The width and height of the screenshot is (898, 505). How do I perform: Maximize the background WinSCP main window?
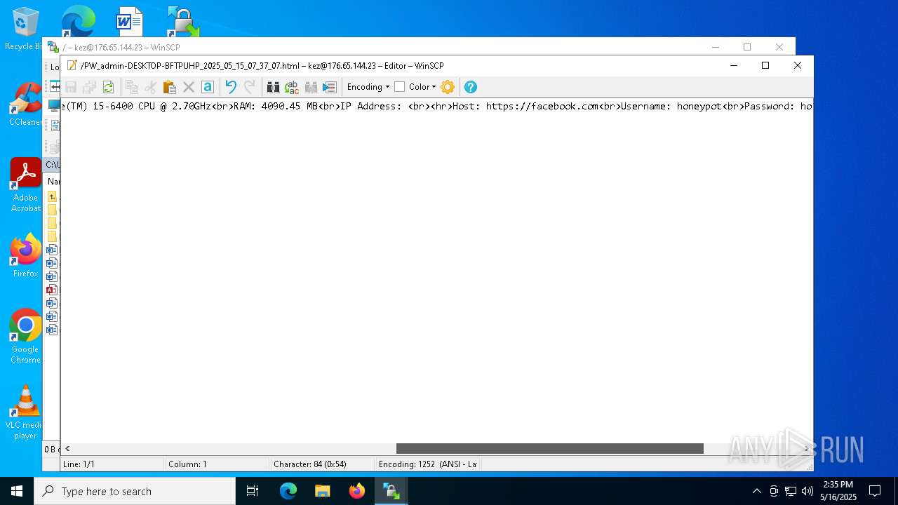point(747,47)
